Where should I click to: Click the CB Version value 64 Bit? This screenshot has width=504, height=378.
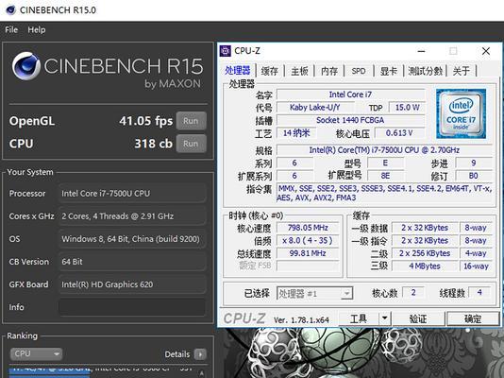coord(132,262)
